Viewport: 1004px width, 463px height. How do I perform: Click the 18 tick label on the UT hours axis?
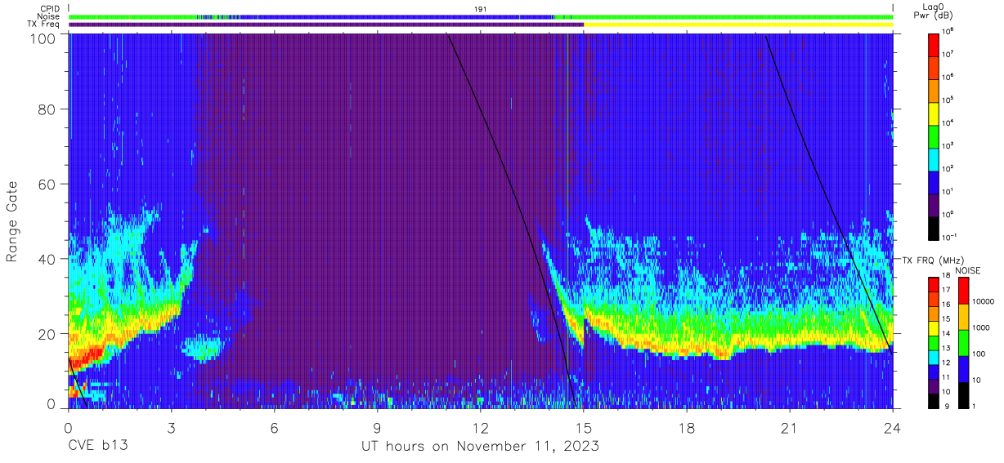pos(687,427)
